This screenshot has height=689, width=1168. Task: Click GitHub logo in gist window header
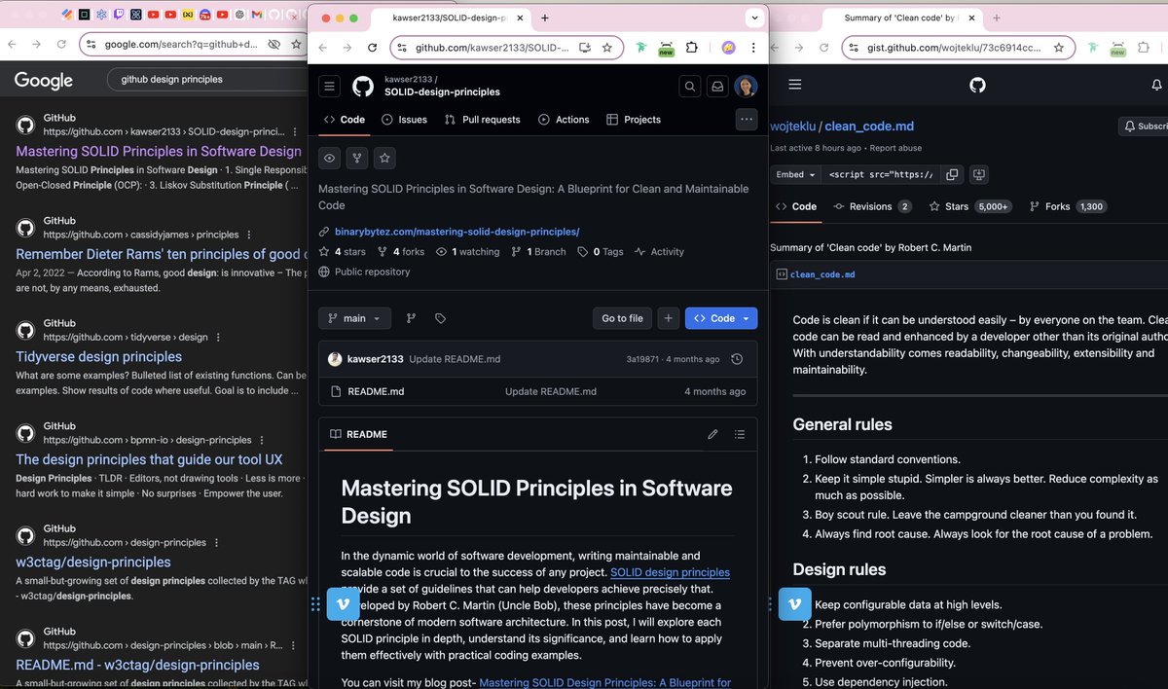click(978, 85)
